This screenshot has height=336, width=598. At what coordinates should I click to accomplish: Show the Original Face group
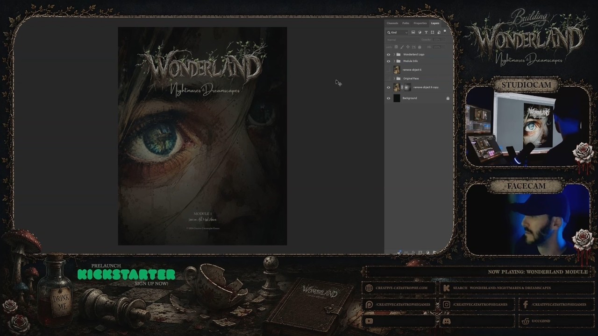(x=388, y=78)
